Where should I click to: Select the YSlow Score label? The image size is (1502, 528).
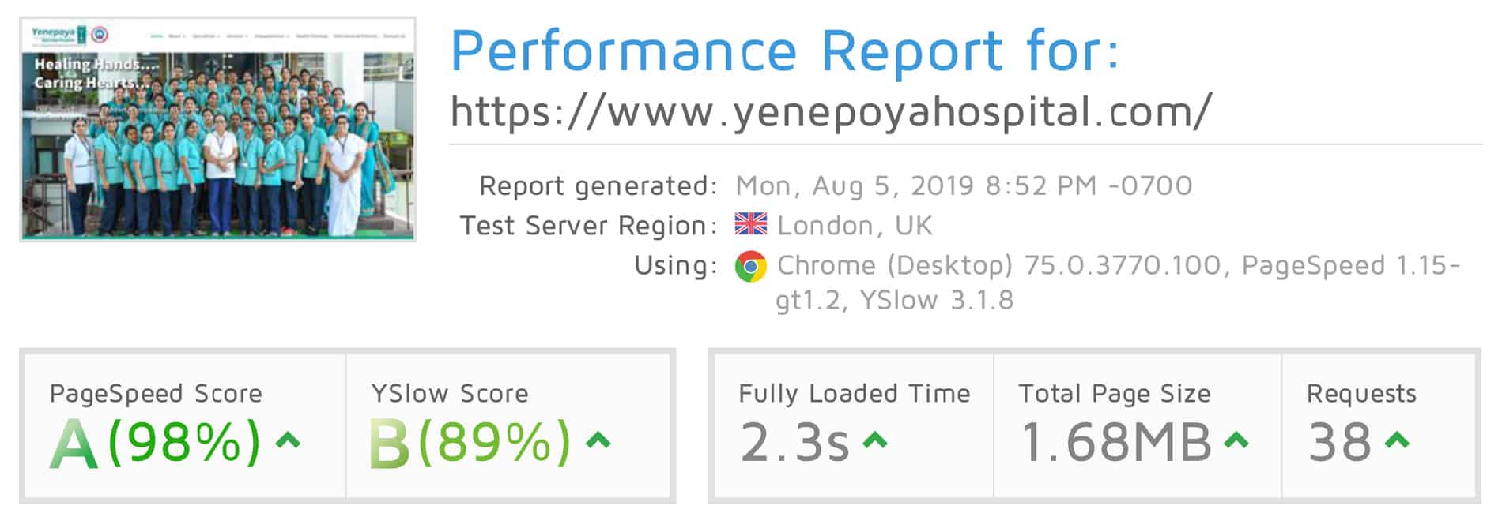coord(450,393)
